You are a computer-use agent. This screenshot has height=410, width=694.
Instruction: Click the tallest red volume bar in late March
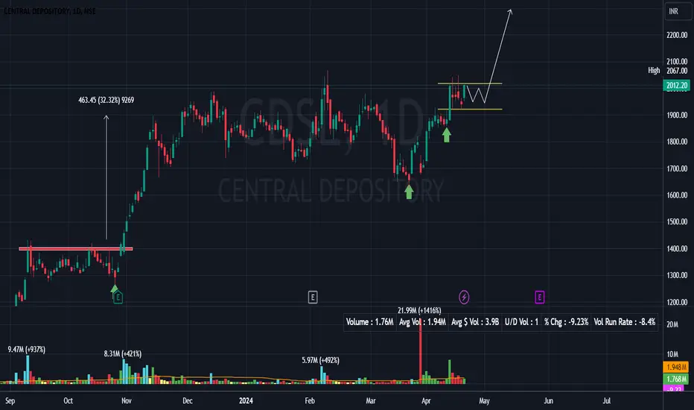coord(421,350)
